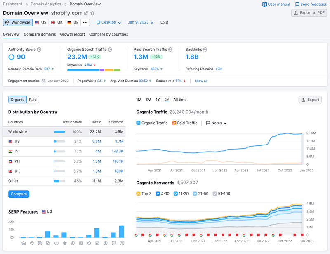Click the star reviews SERP feature icon
Screen dimensions: 330x254
tap(65, 243)
